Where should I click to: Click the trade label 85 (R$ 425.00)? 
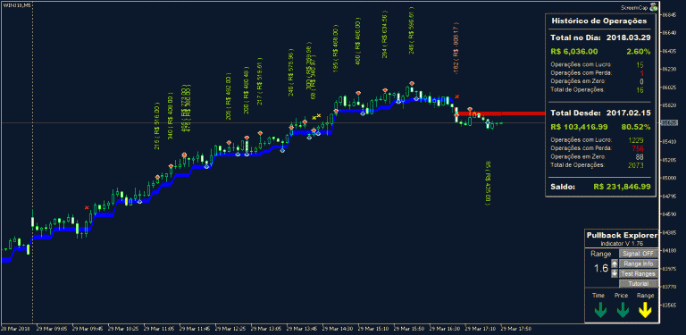click(x=488, y=183)
